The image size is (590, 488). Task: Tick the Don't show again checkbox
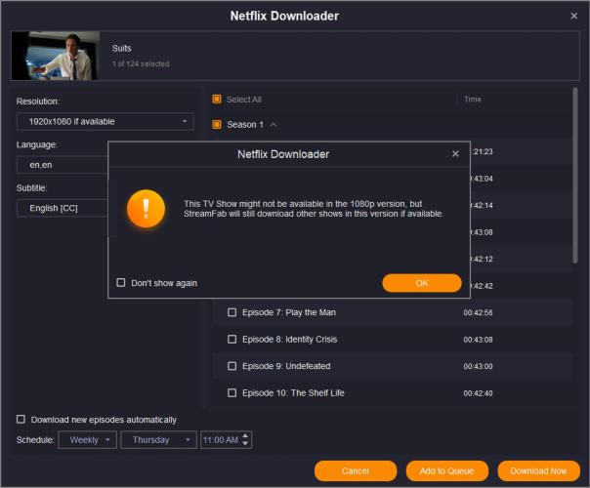[121, 283]
